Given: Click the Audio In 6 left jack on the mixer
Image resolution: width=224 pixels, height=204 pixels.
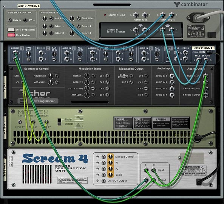Looking at the screenshot, I should point(144,53).
